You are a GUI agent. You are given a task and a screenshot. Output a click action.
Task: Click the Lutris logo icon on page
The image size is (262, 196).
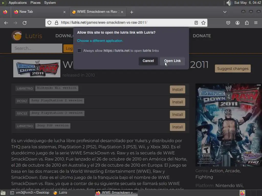pos(17,35)
